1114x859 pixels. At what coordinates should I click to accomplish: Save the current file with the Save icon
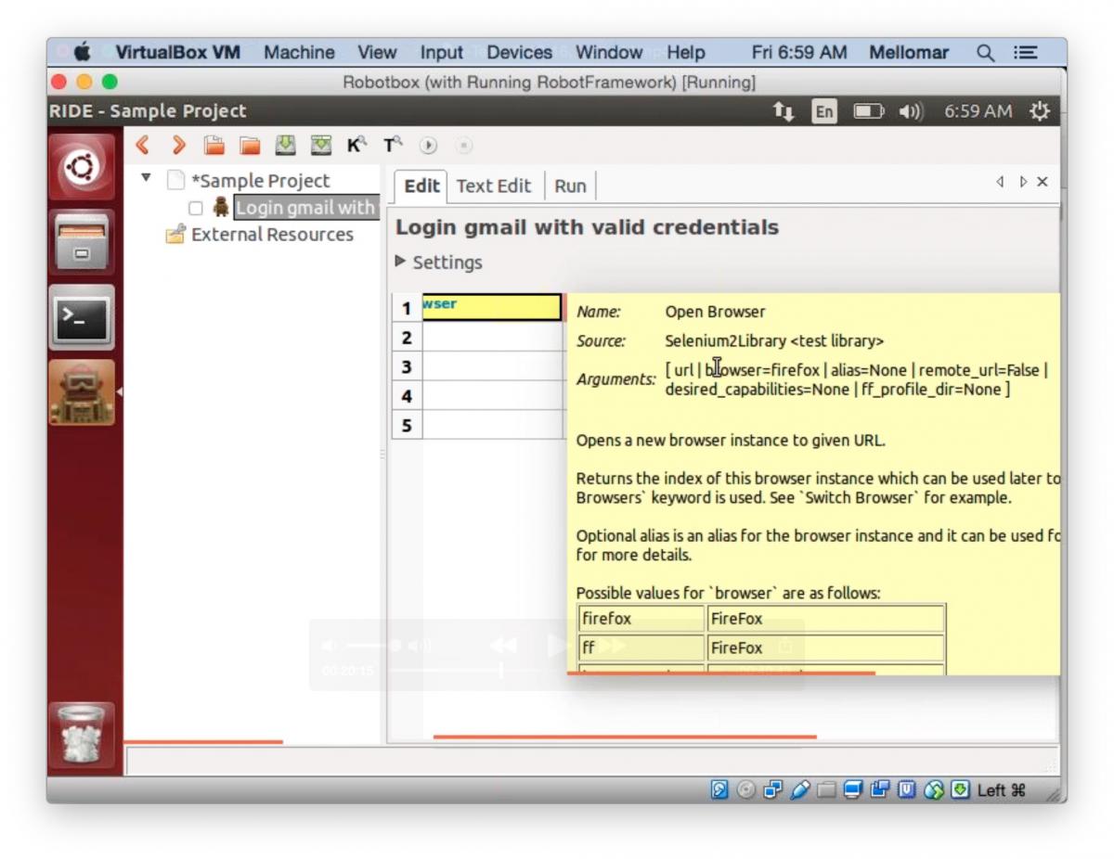pos(285,145)
